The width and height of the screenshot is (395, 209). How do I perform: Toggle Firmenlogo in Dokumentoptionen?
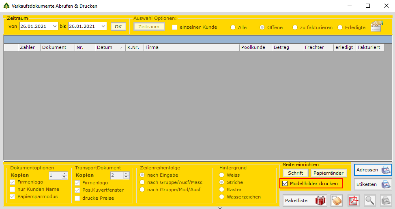tap(12, 182)
